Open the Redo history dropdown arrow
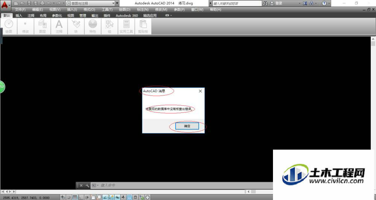This screenshot has width=376, height=200. [x=63, y=3]
